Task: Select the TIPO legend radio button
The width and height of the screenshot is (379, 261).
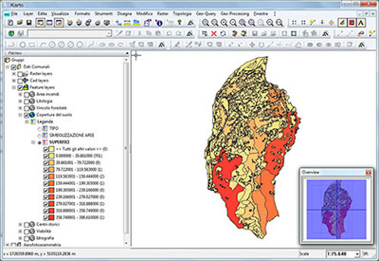Action: coord(39,128)
